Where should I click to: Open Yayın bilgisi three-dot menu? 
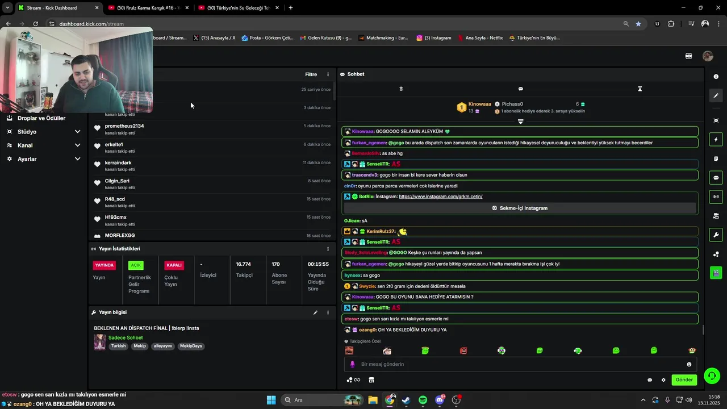[328, 312]
